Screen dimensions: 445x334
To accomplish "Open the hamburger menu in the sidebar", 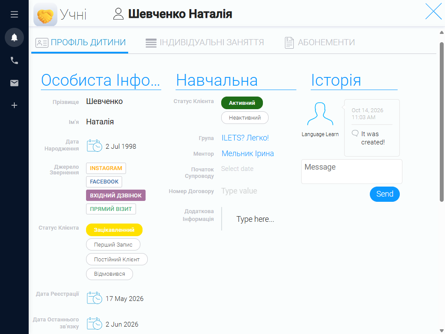I will (x=14, y=14).
